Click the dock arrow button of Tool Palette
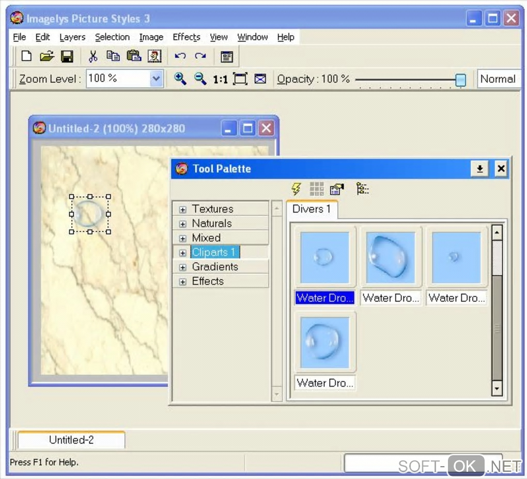The width and height of the screenshot is (527, 479). (x=480, y=168)
